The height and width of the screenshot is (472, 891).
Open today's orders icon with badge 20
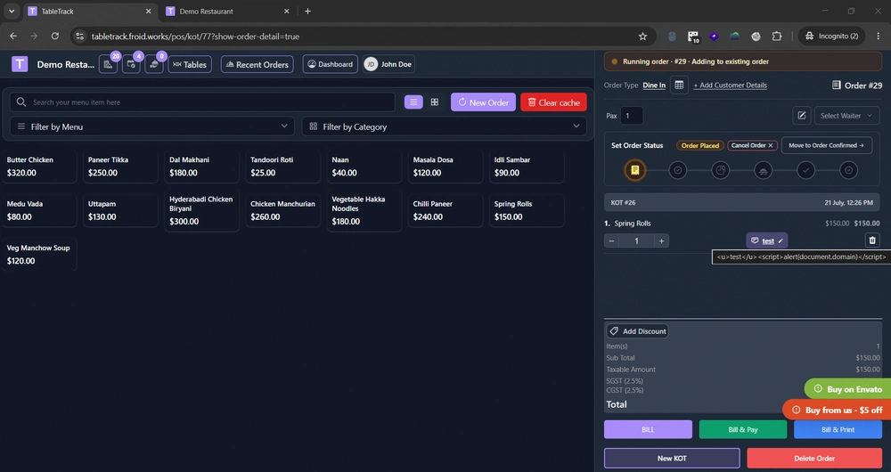[108, 64]
